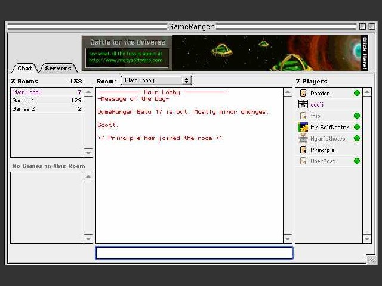The image size is (382, 286).
Task: Click the '7 Players' header
Action: [x=312, y=82]
